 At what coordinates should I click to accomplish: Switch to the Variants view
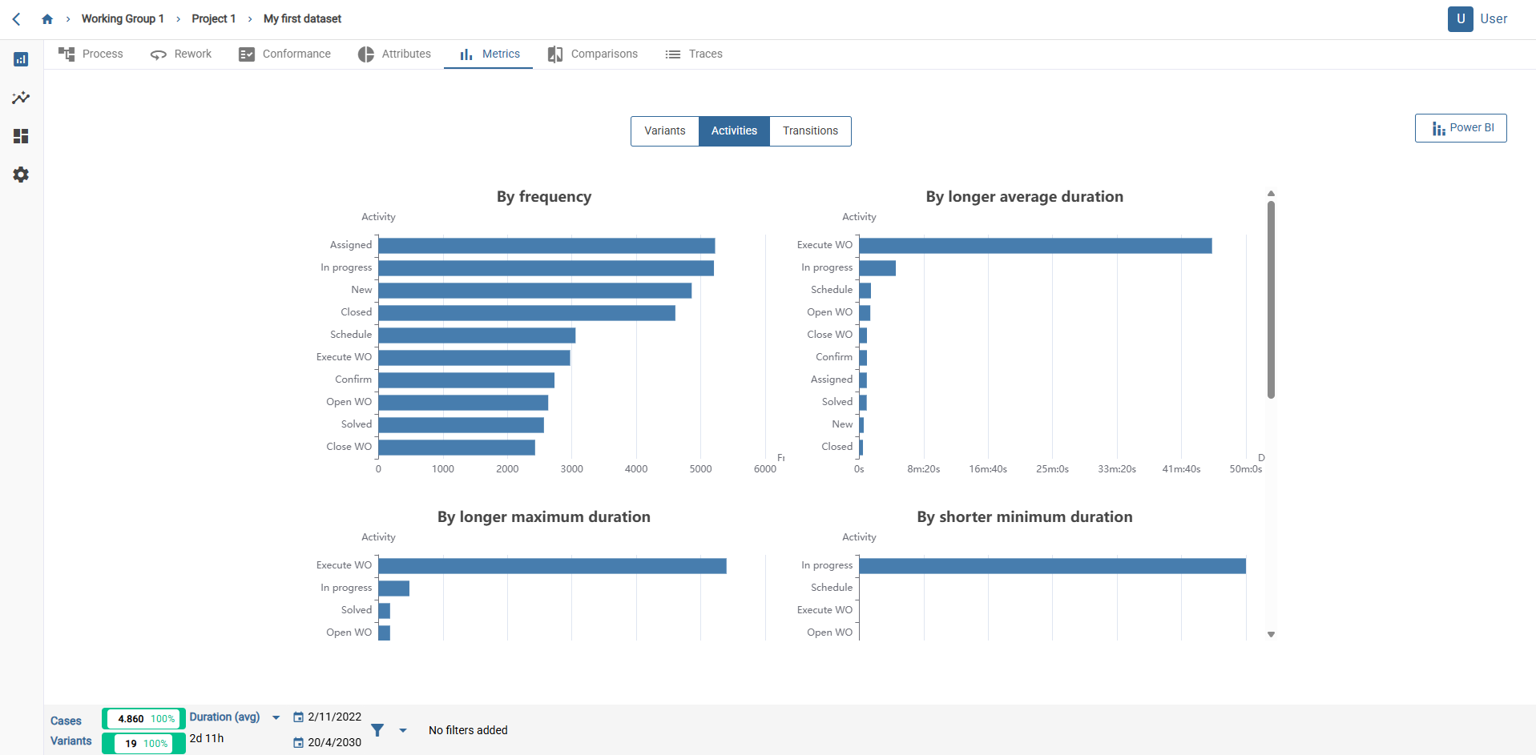pyautogui.click(x=664, y=131)
